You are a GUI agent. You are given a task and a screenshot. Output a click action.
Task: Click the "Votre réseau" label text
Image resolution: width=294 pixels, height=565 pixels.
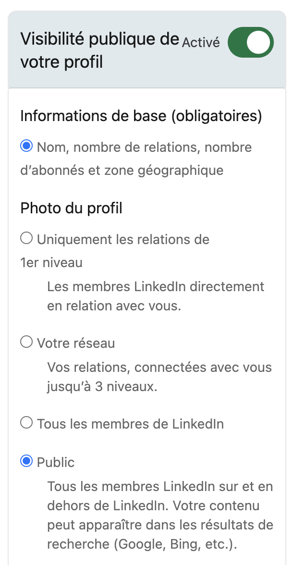tap(76, 343)
